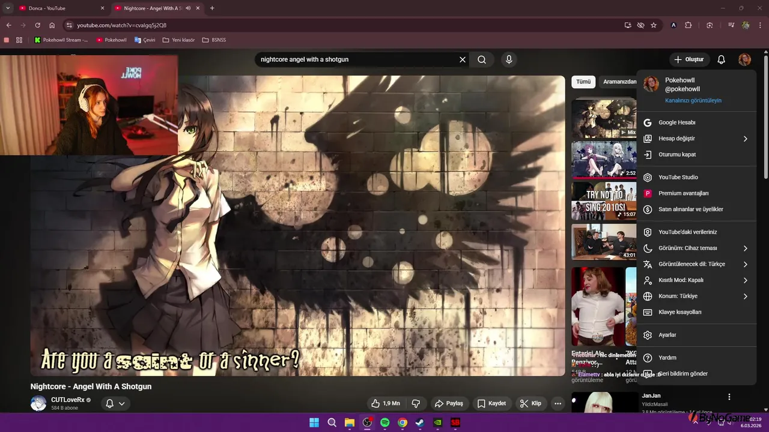769x432 pixels.
Task: Click the YouTube search magnifier button
Action: [x=482, y=59]
